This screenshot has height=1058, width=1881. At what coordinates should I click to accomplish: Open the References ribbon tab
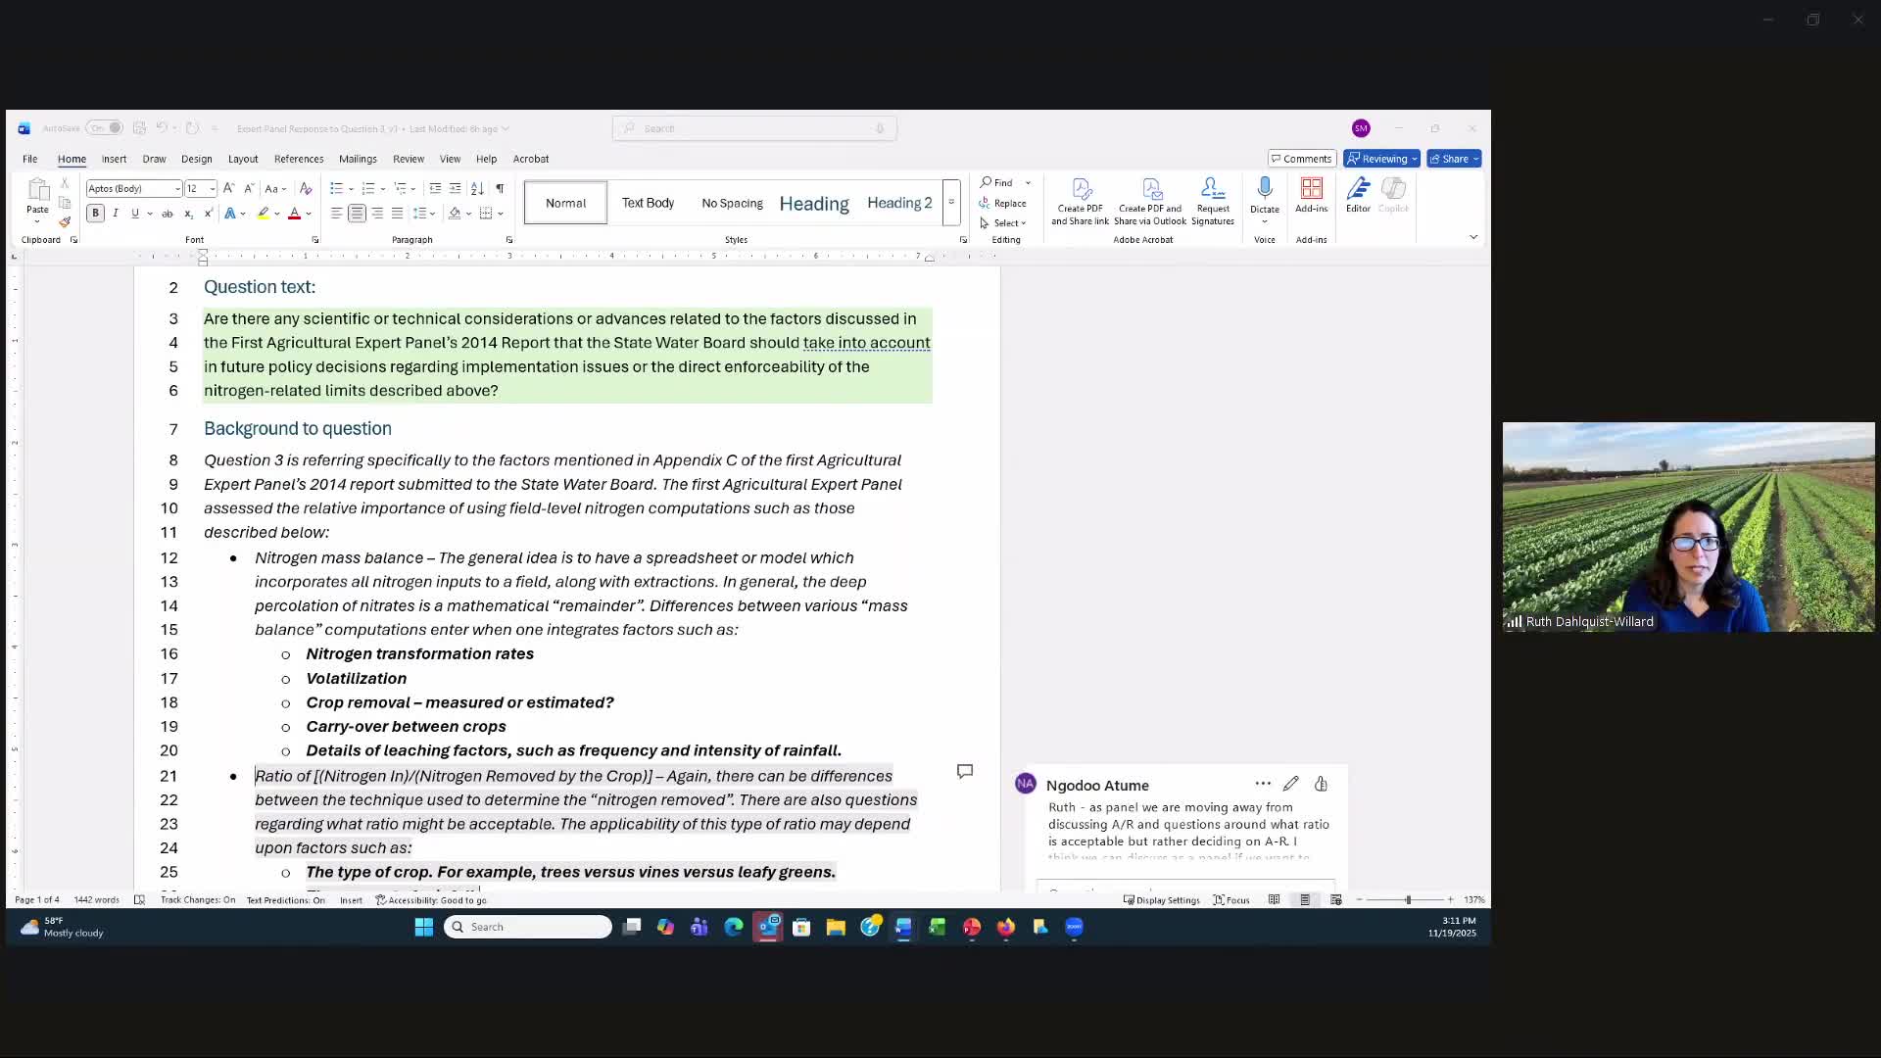(x=299, y=159)
